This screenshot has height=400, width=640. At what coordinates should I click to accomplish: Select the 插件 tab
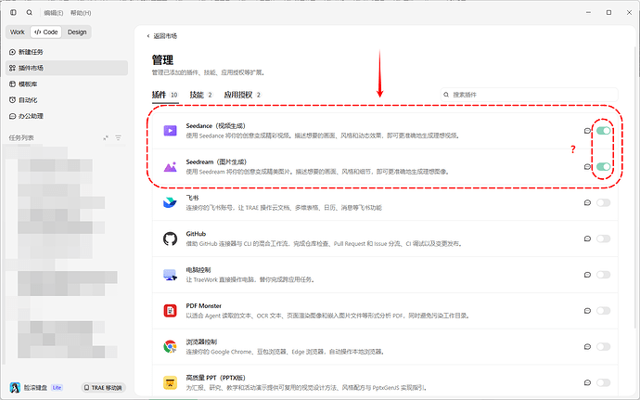(165, 95)
